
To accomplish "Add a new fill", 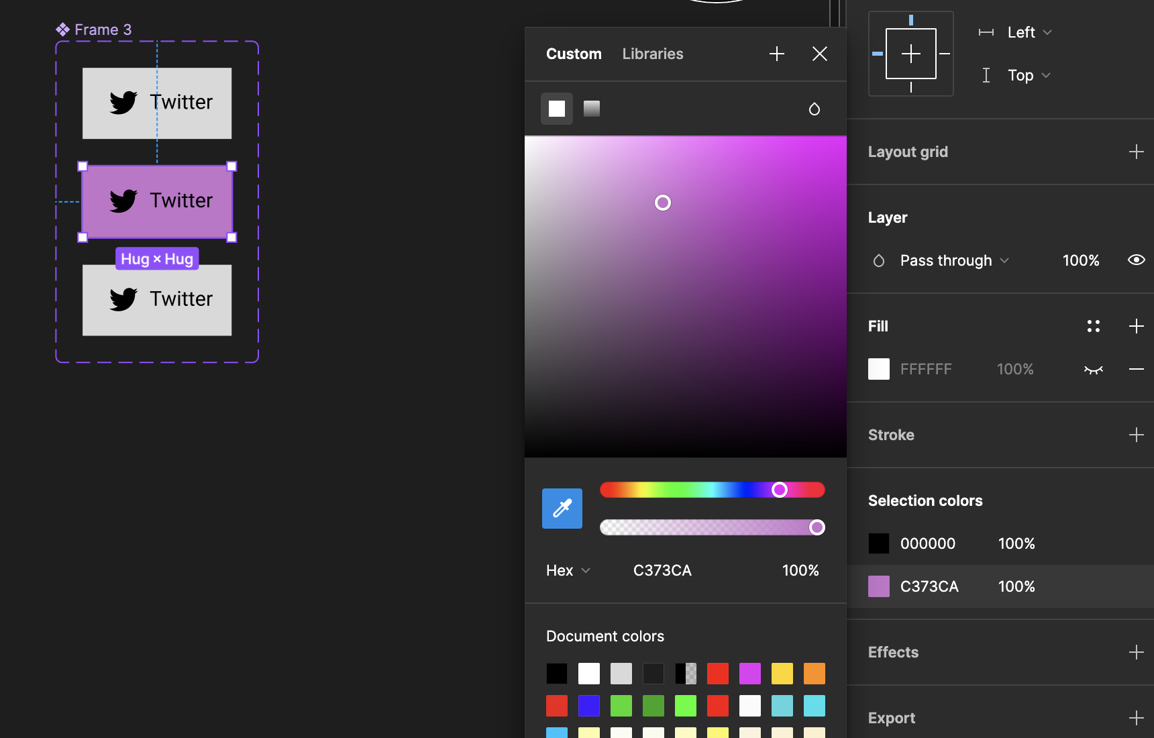I will [1137, 326].
